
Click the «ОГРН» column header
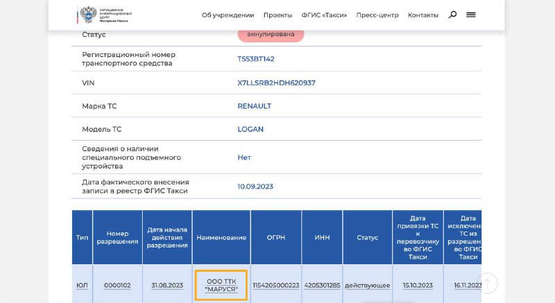276,238
